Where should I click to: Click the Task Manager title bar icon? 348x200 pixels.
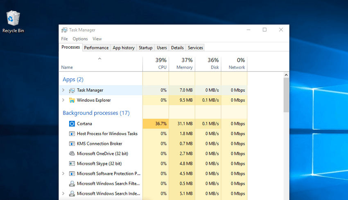point(64,30)
